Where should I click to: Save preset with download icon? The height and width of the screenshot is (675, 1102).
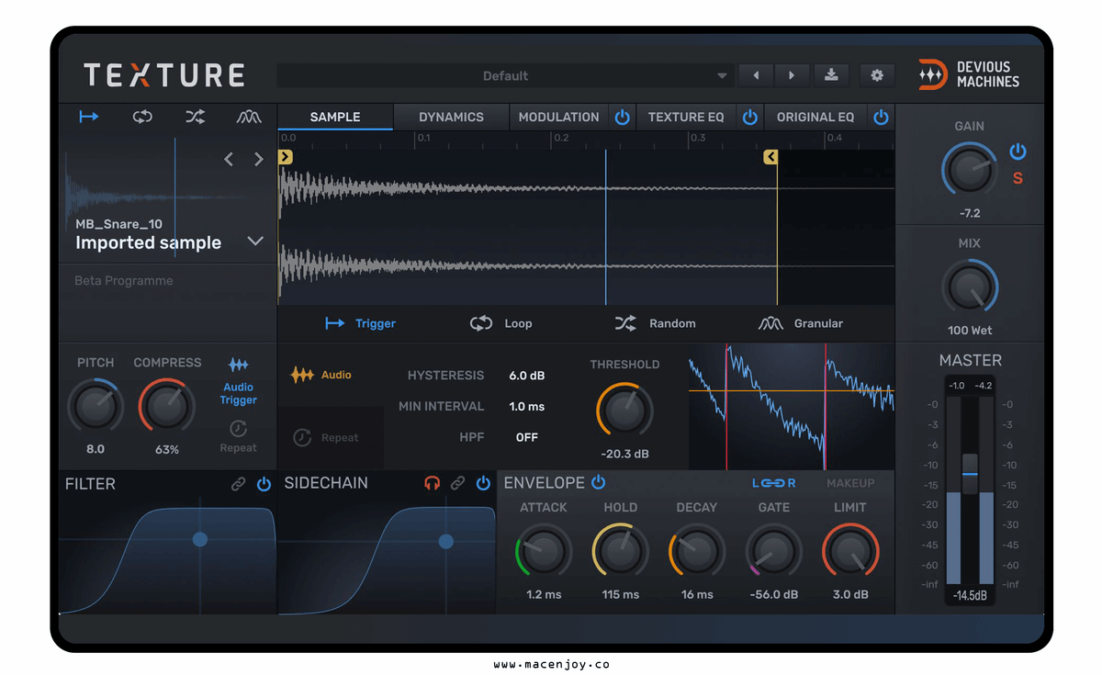[x=831, y=75]
